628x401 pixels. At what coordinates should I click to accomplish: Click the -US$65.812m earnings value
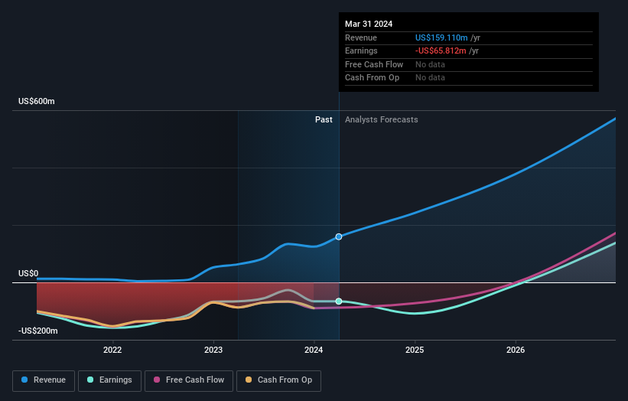[x=441, y=51]
